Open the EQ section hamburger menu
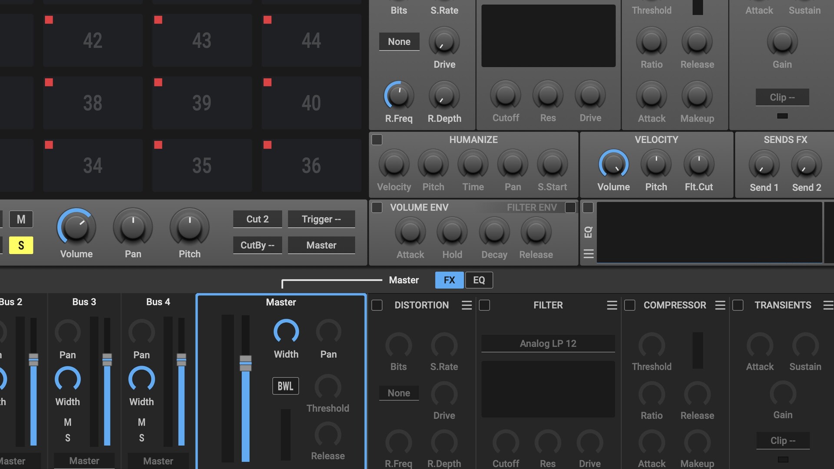The image size is (834, 469). [x=588, y=253]
